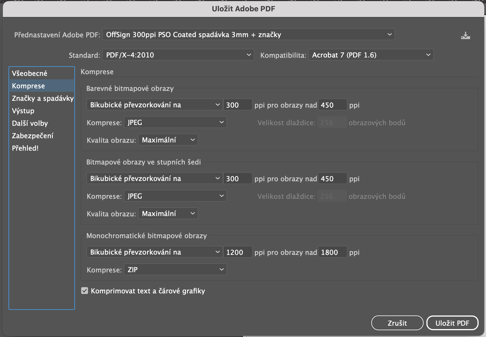Show the Přehled! summary panel
Viewport: 486px width, 337px height.
[42, 148]
